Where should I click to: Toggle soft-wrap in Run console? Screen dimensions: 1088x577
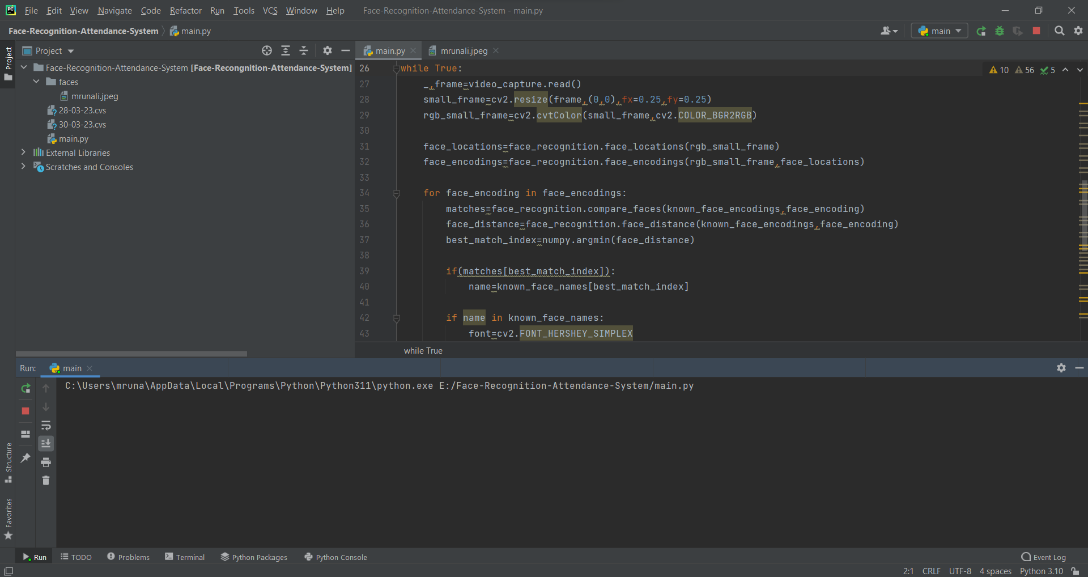coord(46,425)
